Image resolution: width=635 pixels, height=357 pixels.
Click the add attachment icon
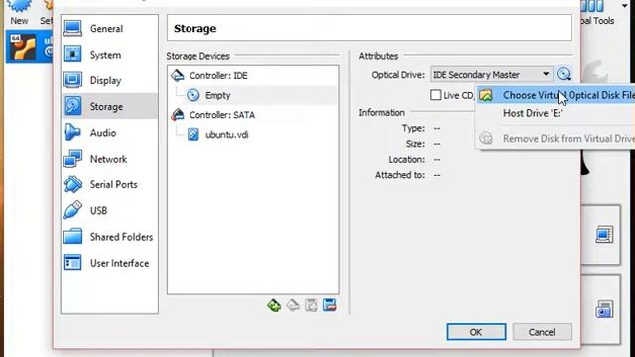(312, 305)
